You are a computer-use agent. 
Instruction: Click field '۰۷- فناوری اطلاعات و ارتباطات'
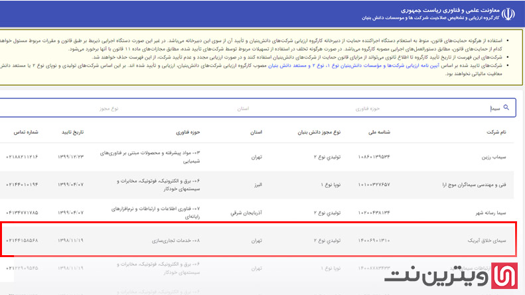[x=155, y=213]
